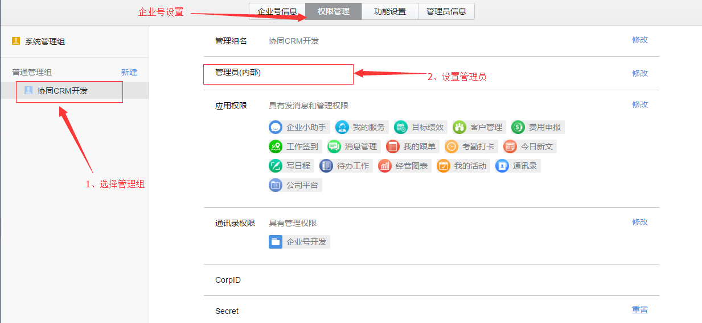
Task: Click 修改 for 管理员(内部)
Action: (x=640, y=73)
